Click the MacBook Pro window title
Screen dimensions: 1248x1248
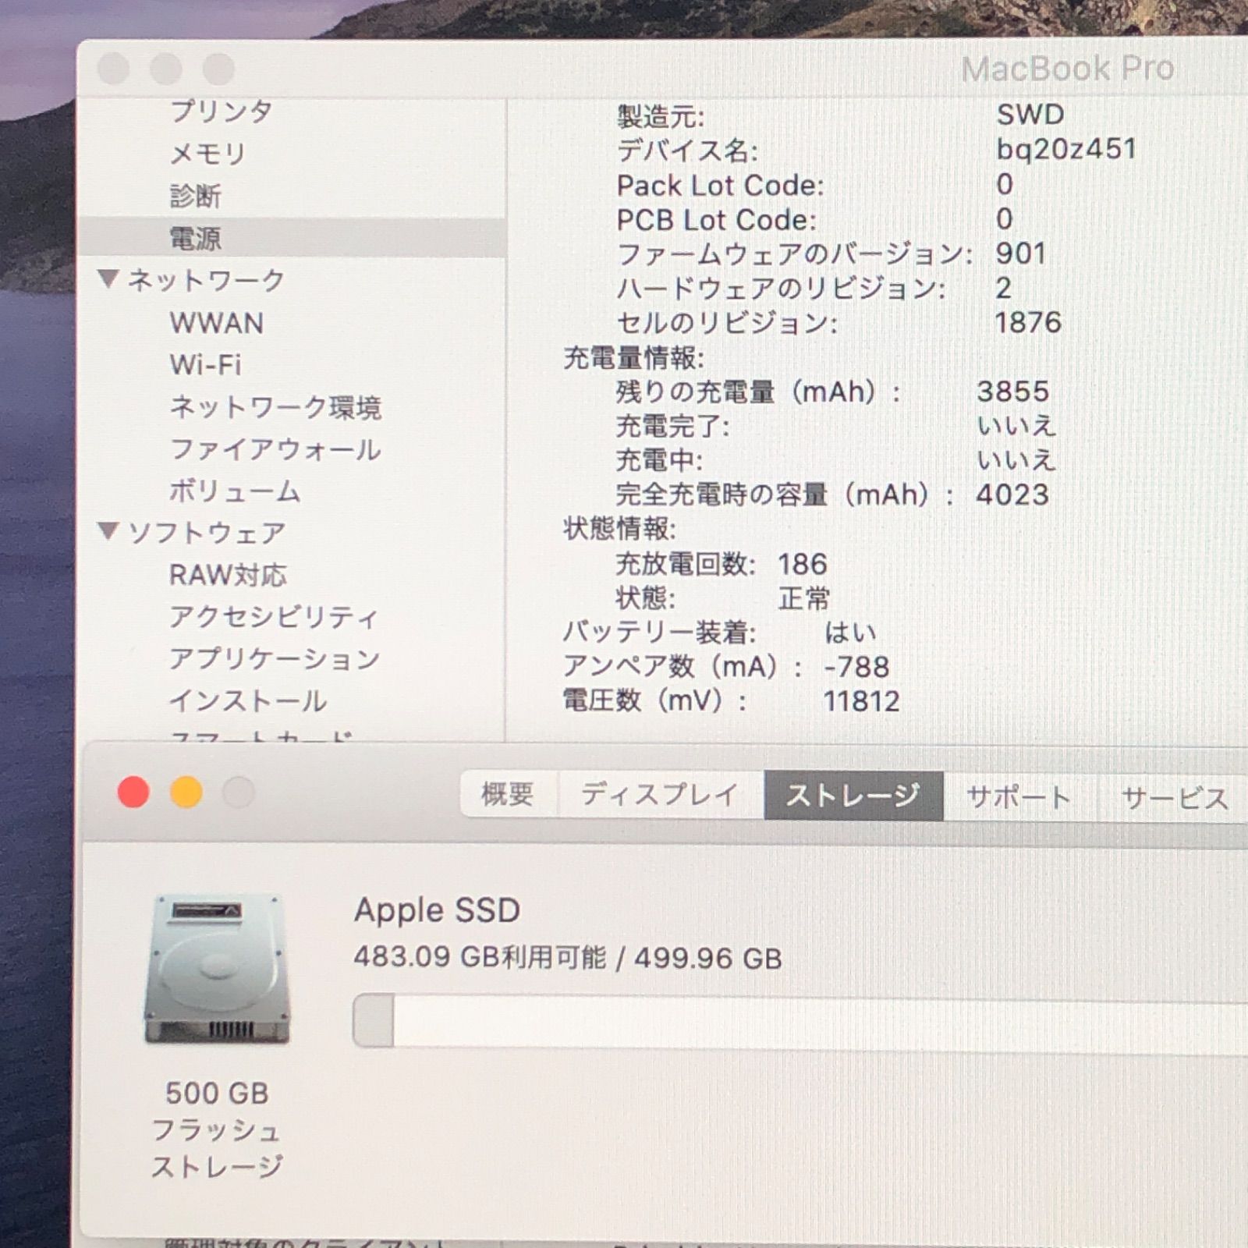coord(1068,69)
